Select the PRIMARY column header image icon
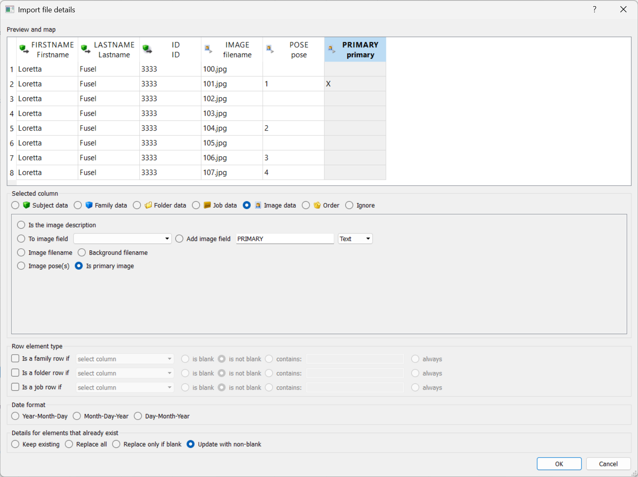The height and width of the screenshot is (477, 638). [x=331, y=49]
